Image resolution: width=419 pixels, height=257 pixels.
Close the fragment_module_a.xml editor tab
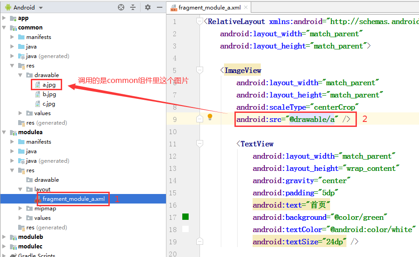coord(246,8)
